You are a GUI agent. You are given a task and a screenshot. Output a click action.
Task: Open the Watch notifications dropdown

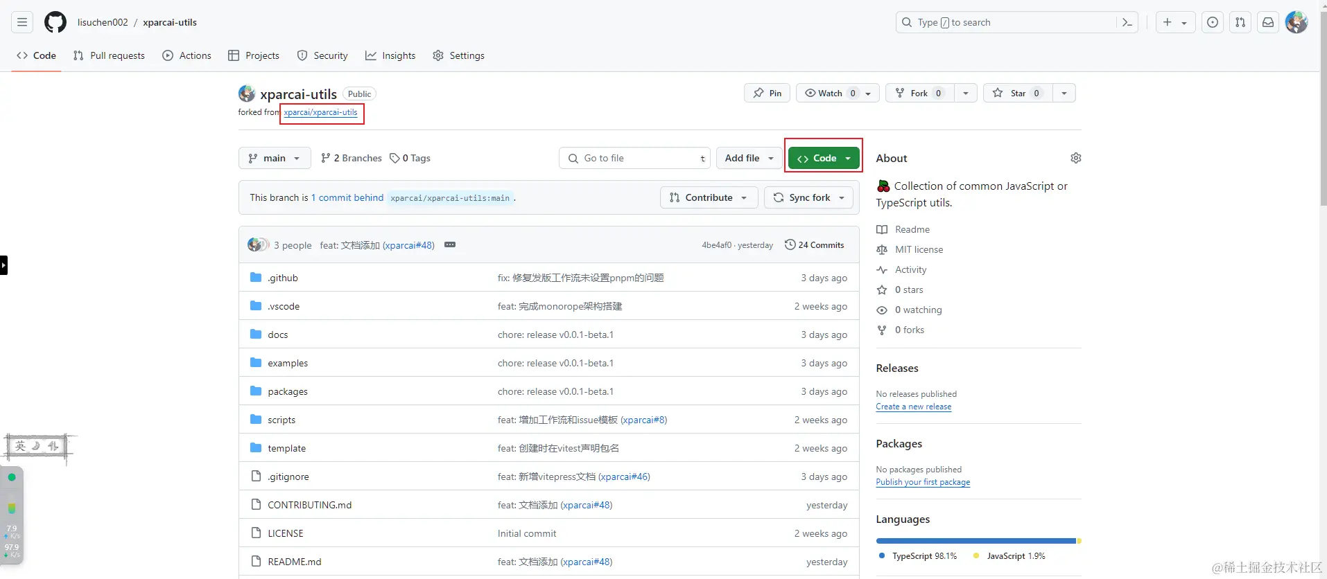tap(838, 93)
